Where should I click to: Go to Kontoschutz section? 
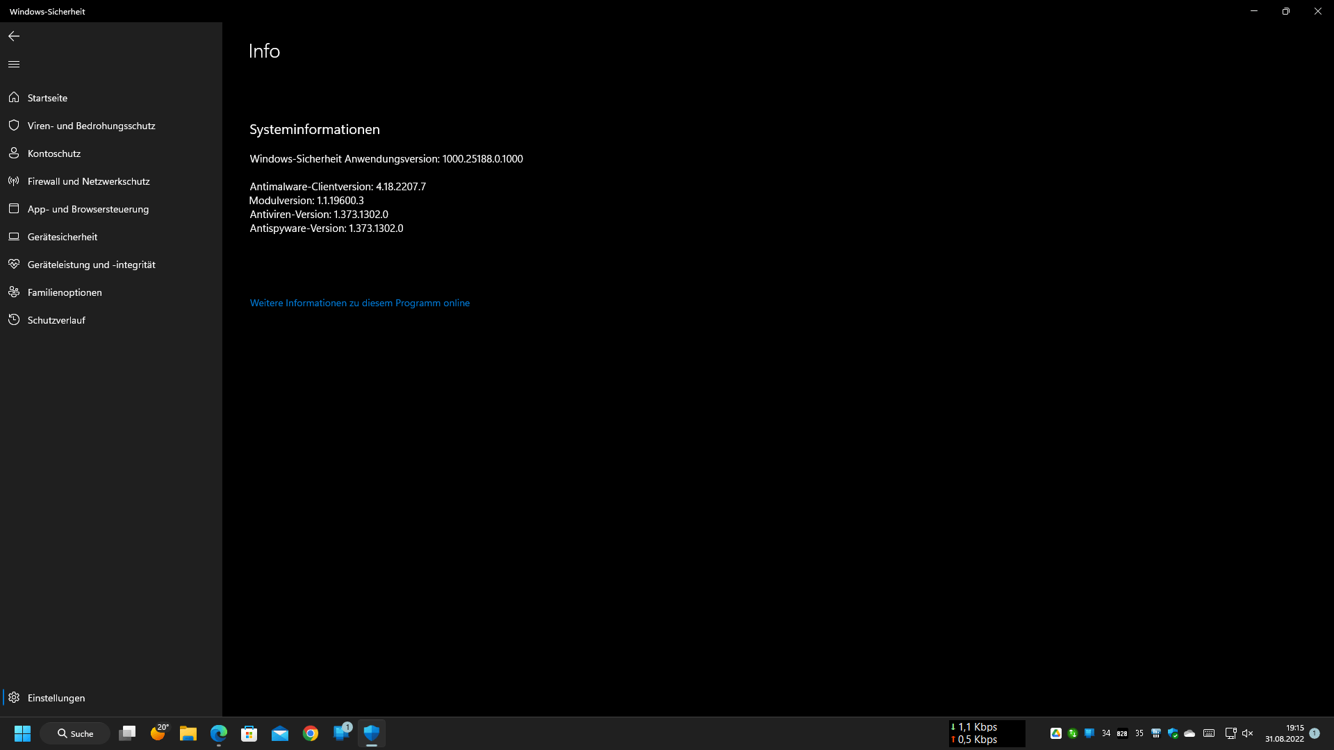point(111,153)
